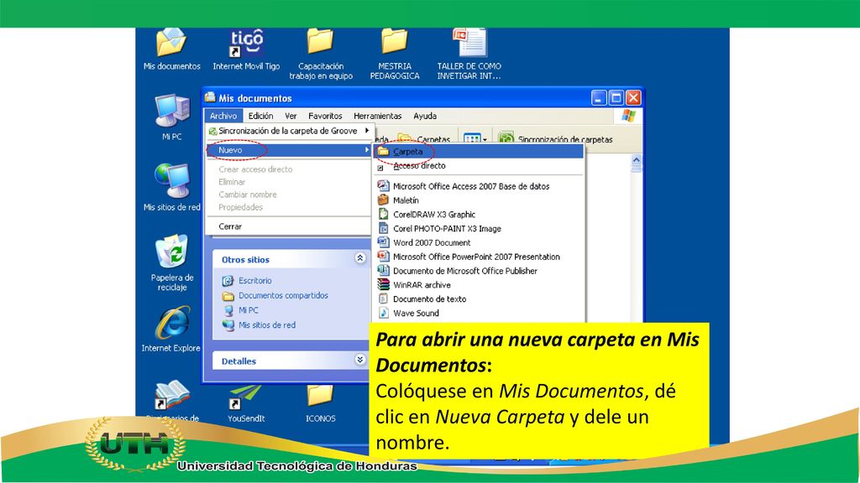Open Mis sitios de red link in sidebar
Viewport: 860px width, 483px height.
coord(267,325)
